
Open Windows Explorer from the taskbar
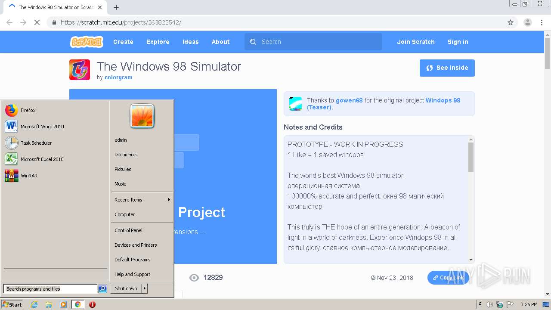pos(49,304)
